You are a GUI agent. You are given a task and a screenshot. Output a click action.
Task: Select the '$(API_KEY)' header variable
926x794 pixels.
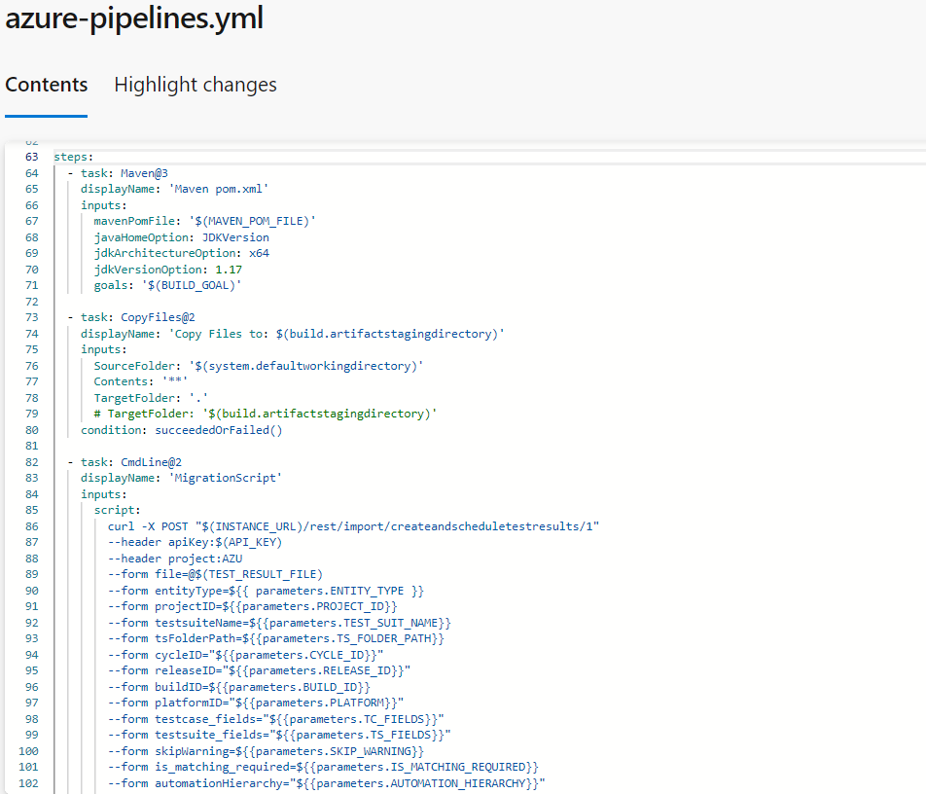[x=249, y=541]
